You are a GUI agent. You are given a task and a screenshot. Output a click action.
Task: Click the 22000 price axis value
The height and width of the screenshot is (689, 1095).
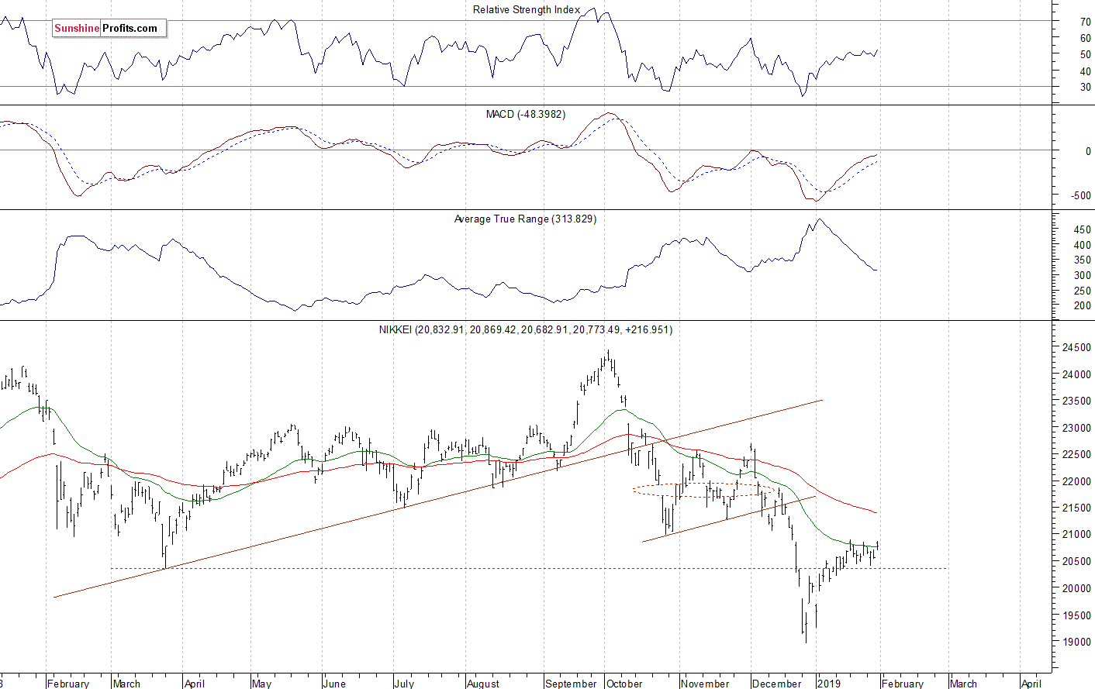tap(1076, 481)
